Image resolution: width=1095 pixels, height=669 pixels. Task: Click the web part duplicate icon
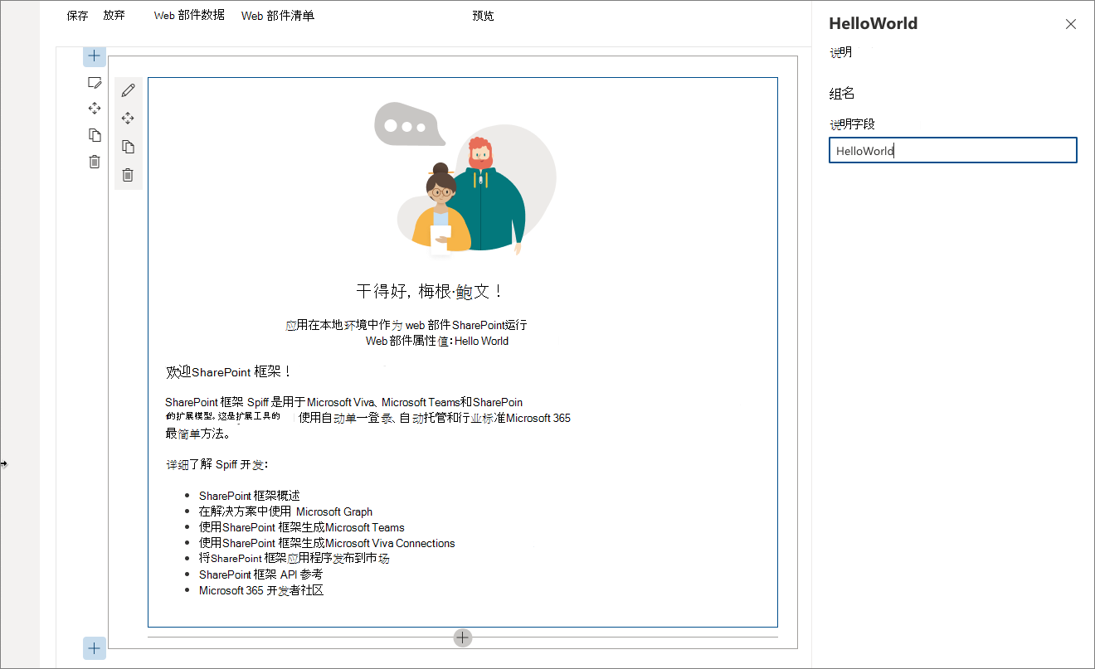[x=128, y=147]
